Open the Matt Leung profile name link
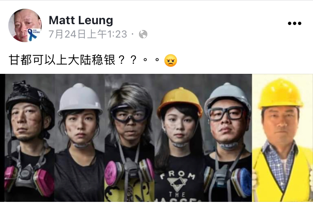This screenshot has width=313, height=209. pos(81,20)
